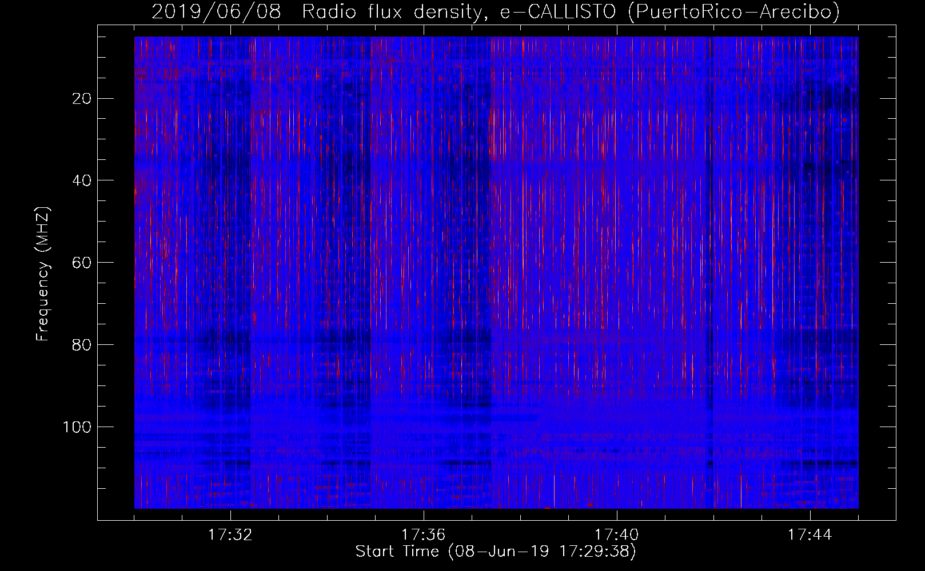Click the 17:44 time tick label
Screen dimensions: 925x571
point(810,535)
